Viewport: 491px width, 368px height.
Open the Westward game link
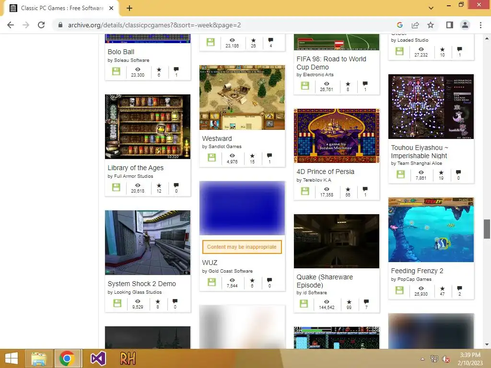(x=217, y=138)
